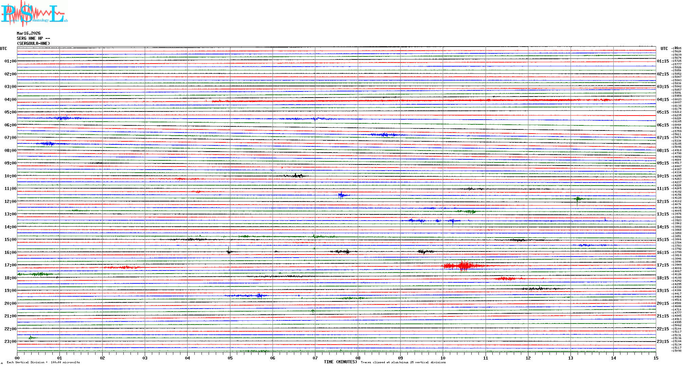Click the minute 08 tick label at bottom

click(x=358, y=358)
